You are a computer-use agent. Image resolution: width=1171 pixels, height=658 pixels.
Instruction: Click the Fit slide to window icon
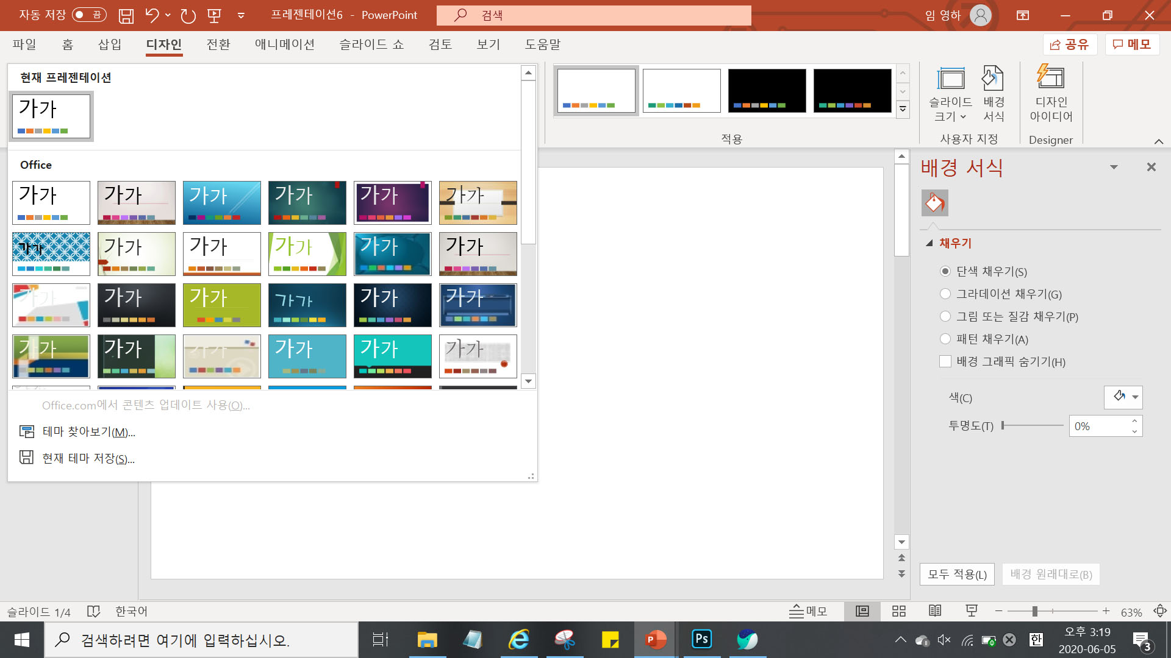click(x=1159, y=611)
